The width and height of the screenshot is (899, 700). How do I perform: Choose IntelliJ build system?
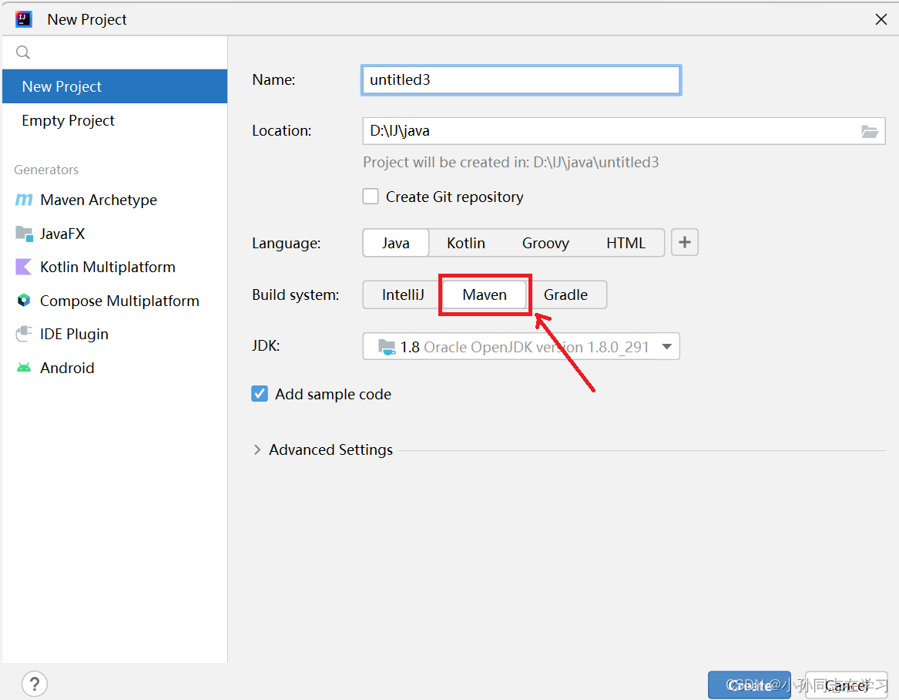point(402,295)
